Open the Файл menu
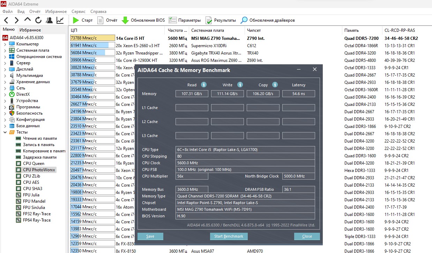This screenshot has height=253, width=432. point(7,12)
